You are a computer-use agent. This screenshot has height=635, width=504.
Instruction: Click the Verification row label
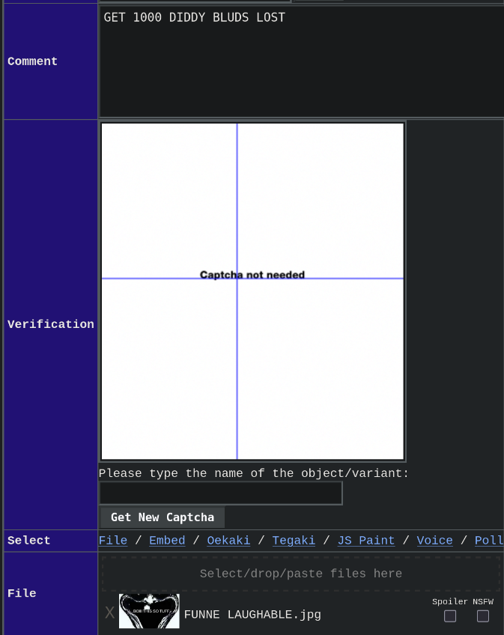[x=51, y=324]
